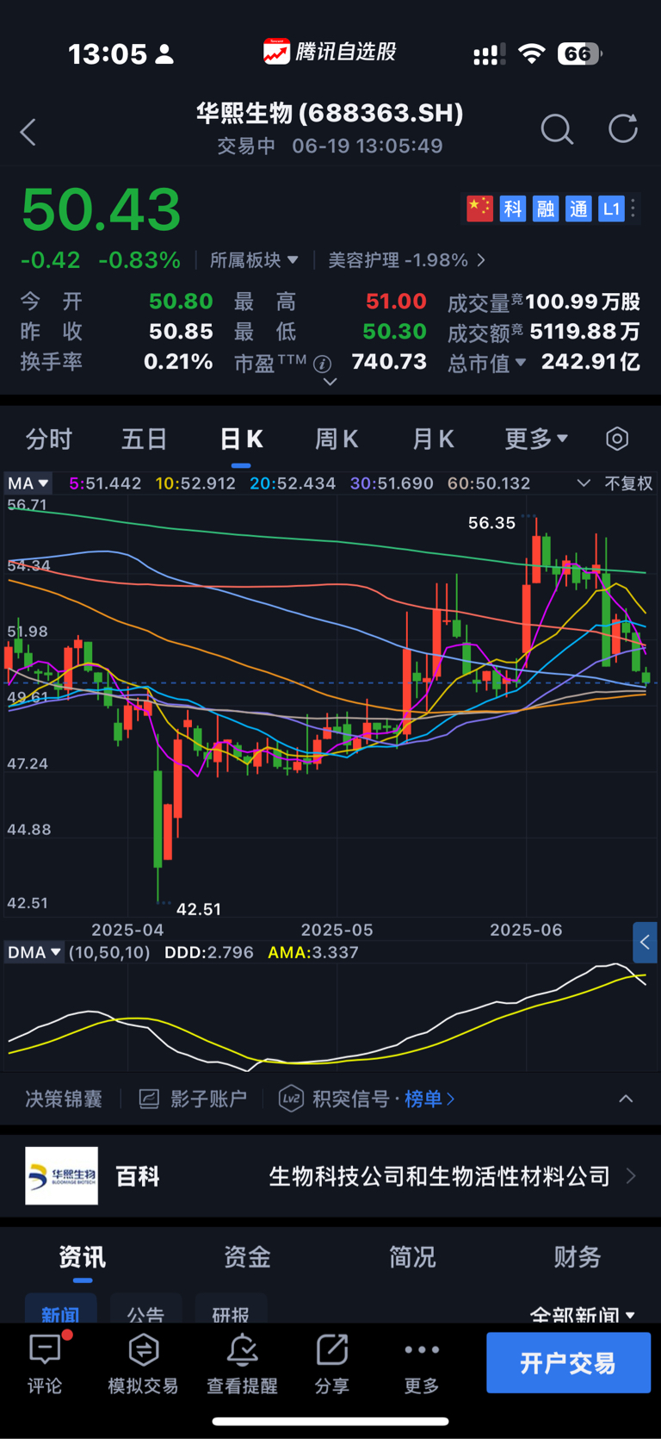Screen dimensions: 661x1439
Task: Select the 研报 sub-tab
Action: pyautogui.click(x=231, y=1310)
